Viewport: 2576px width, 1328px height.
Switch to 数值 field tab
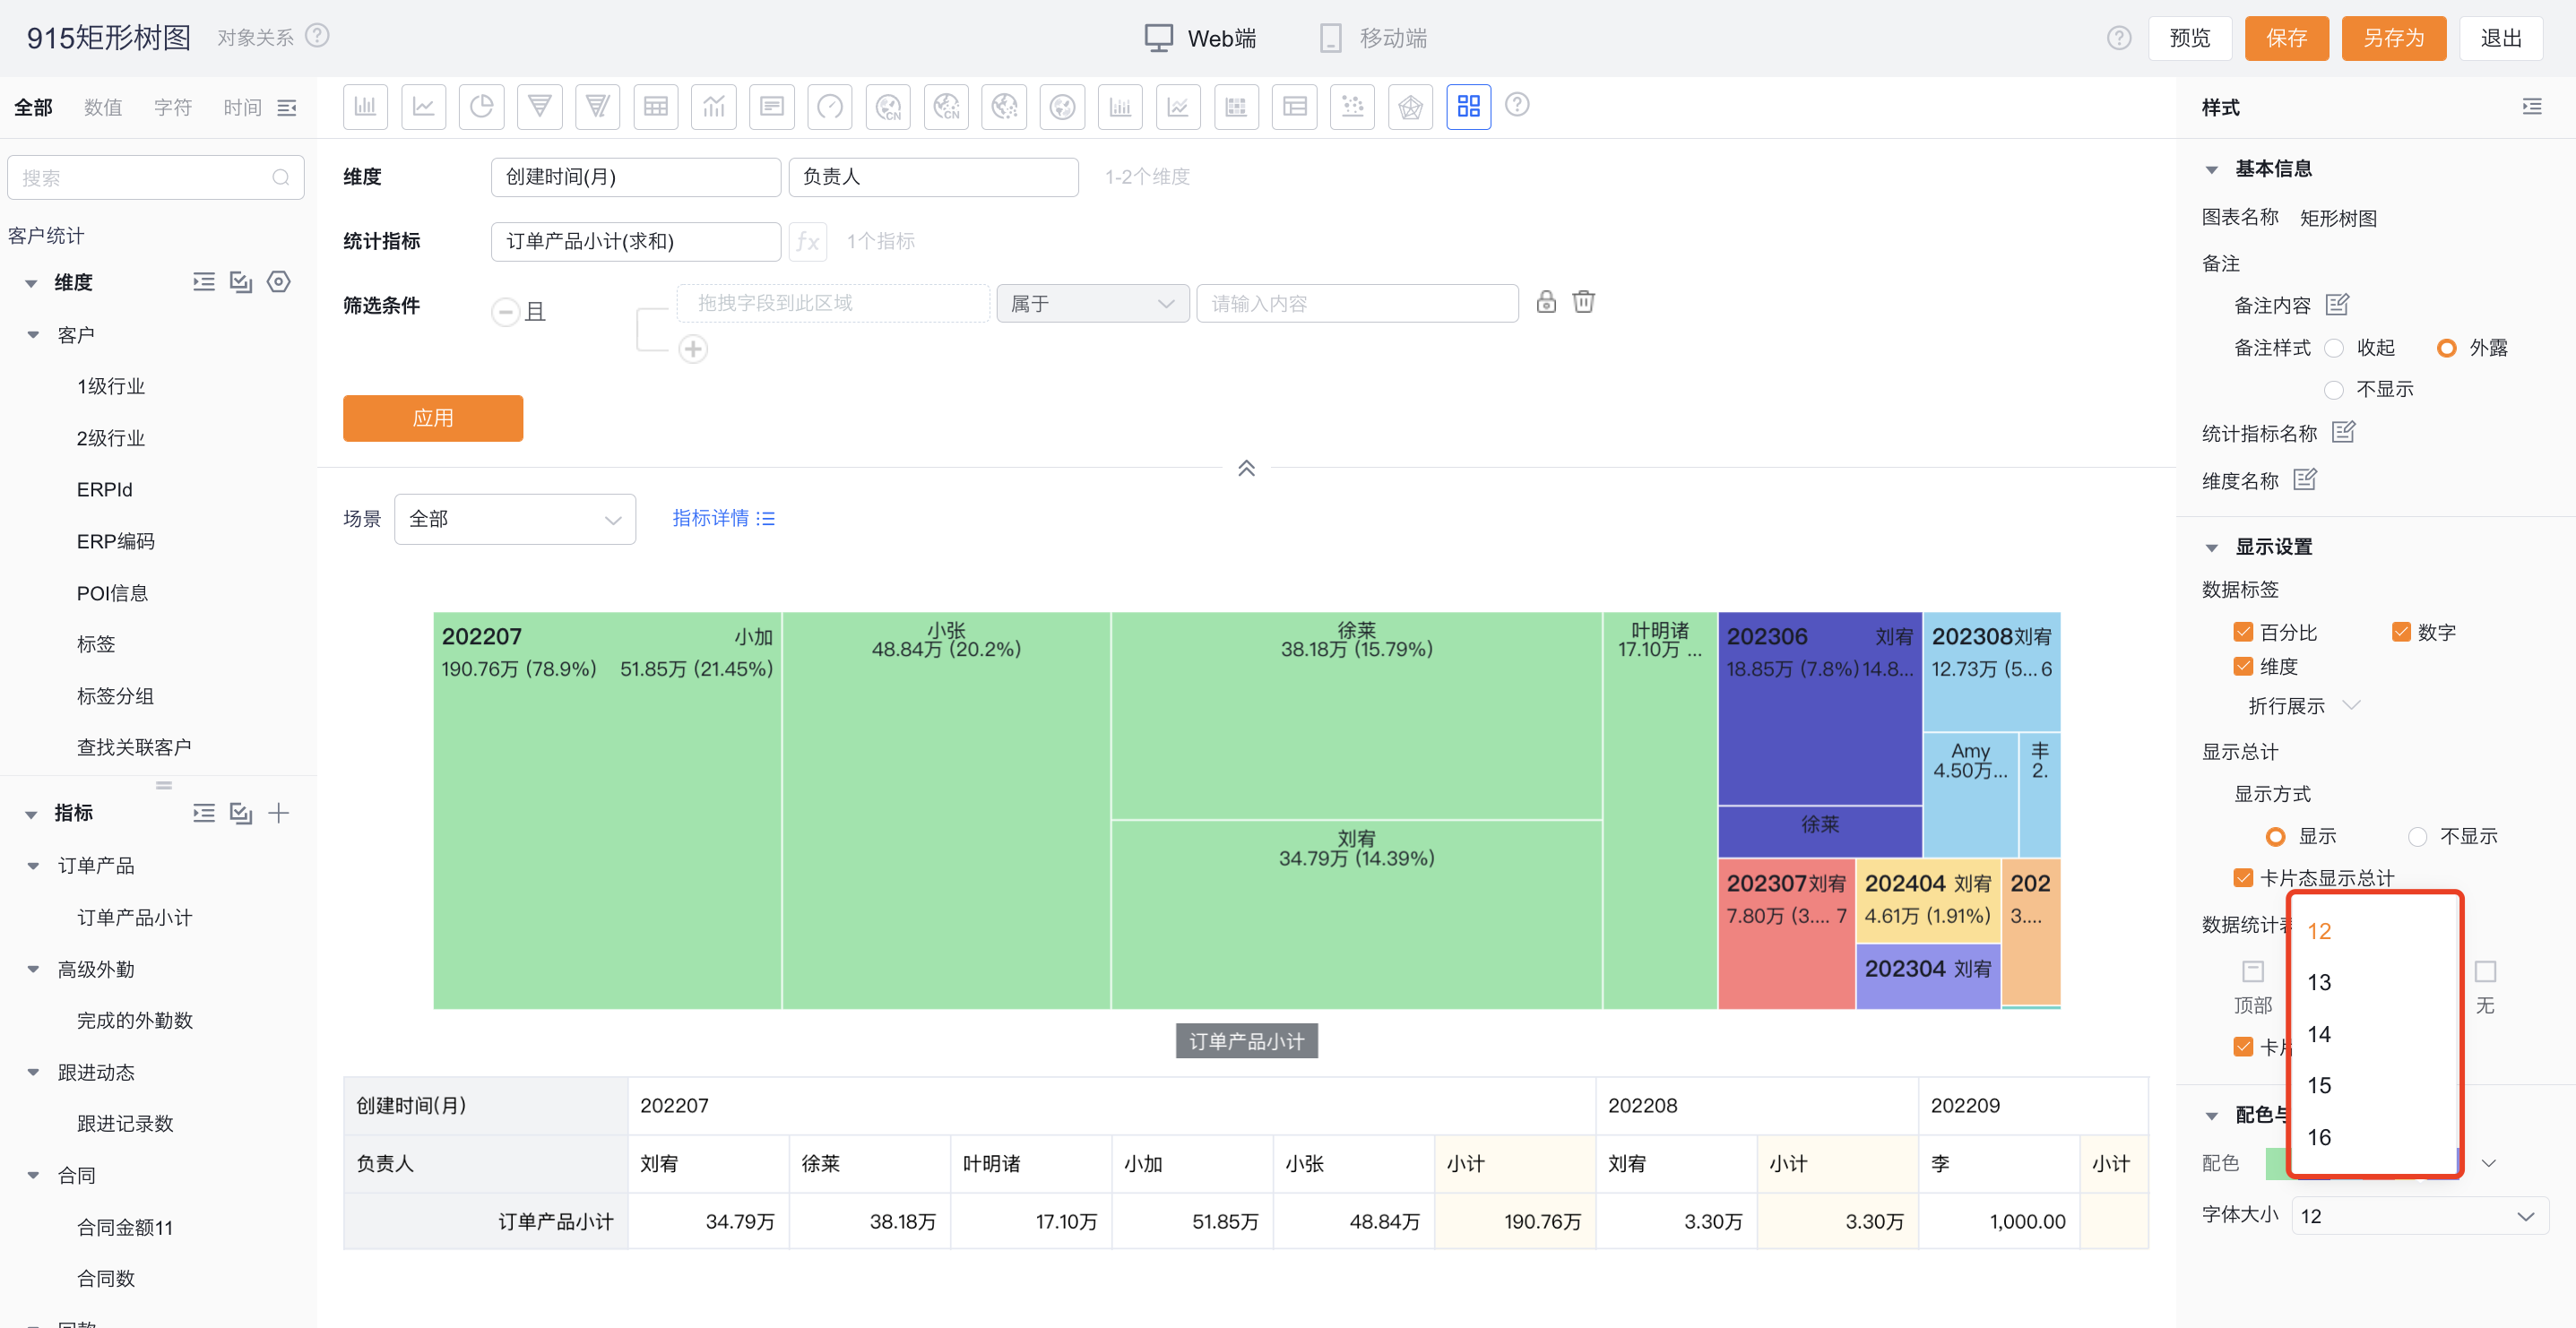tap(103, 107)
